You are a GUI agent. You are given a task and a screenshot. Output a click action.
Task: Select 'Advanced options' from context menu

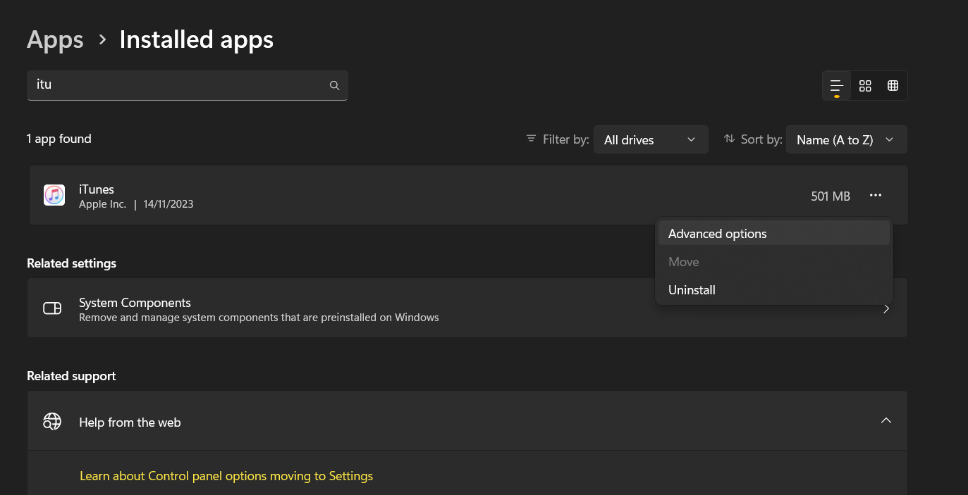point(717,234)
